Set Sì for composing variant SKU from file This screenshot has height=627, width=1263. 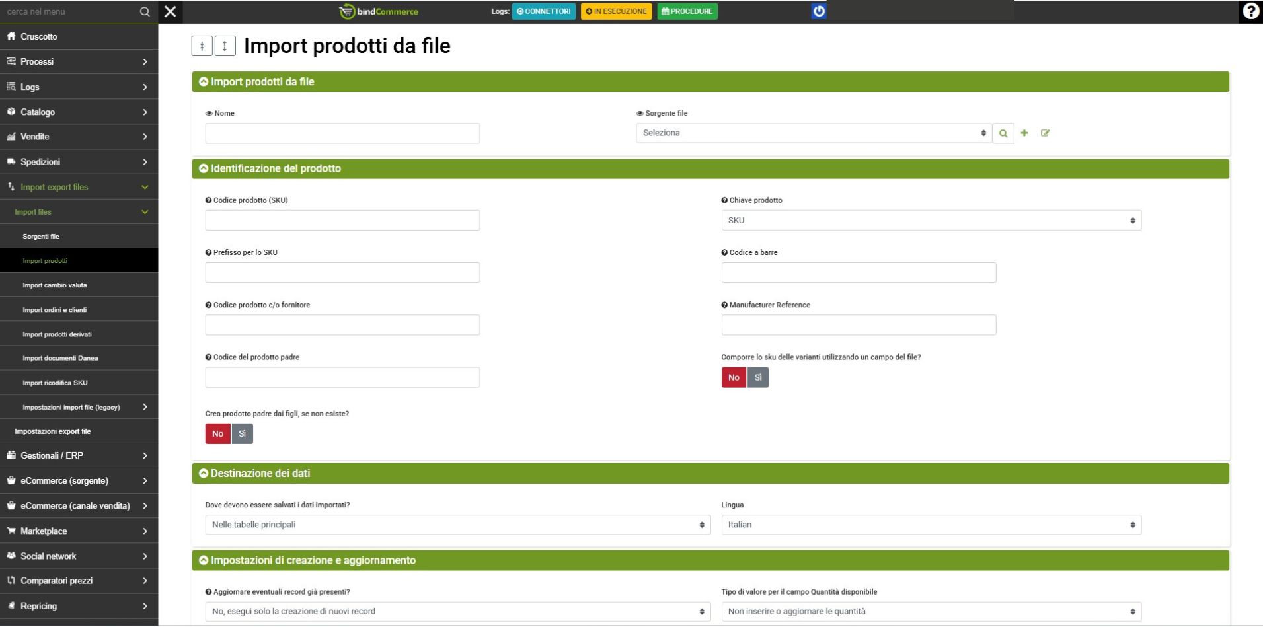[x=757, y=377]
